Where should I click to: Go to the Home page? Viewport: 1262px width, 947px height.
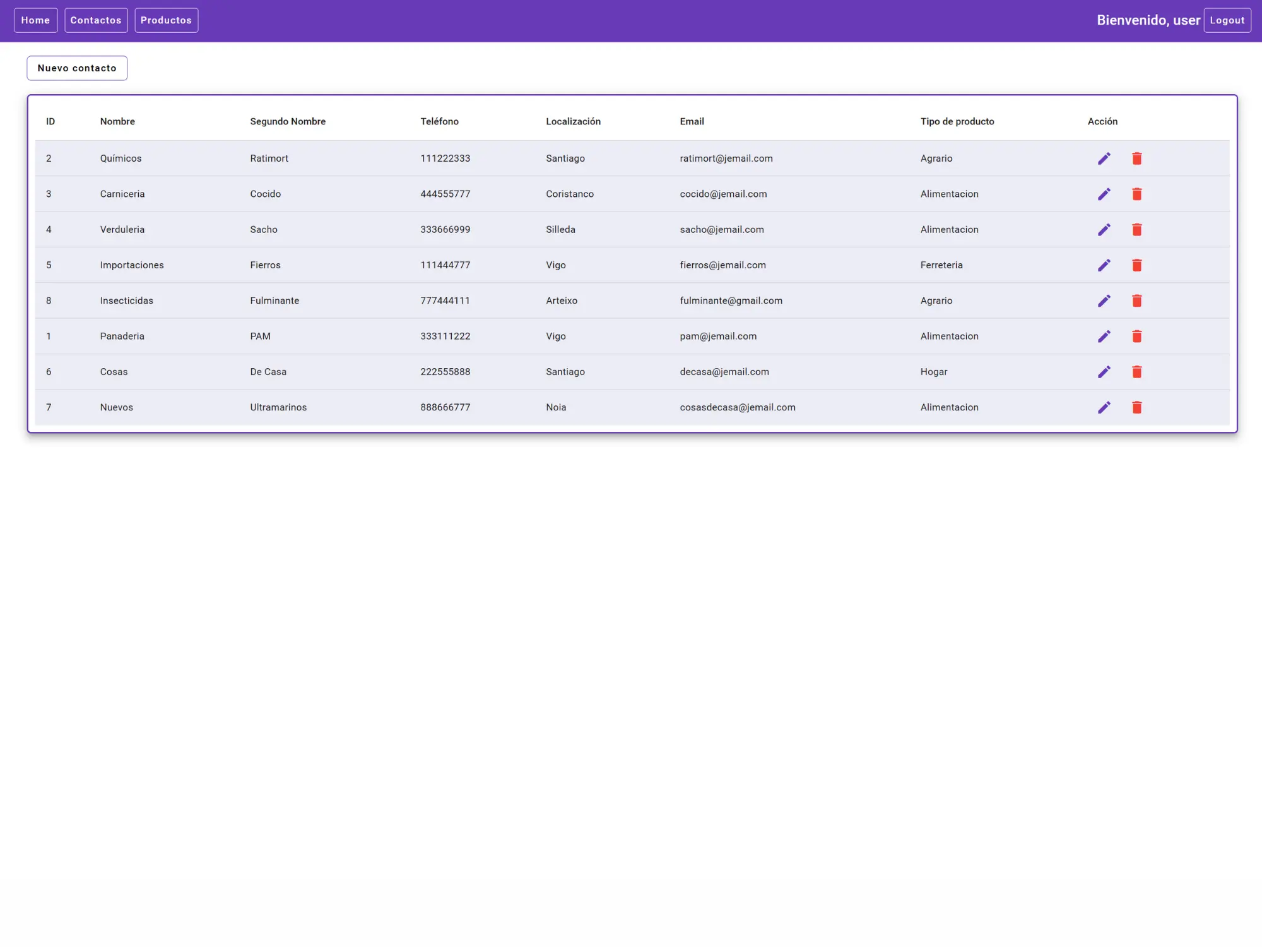tap(35, 20)
